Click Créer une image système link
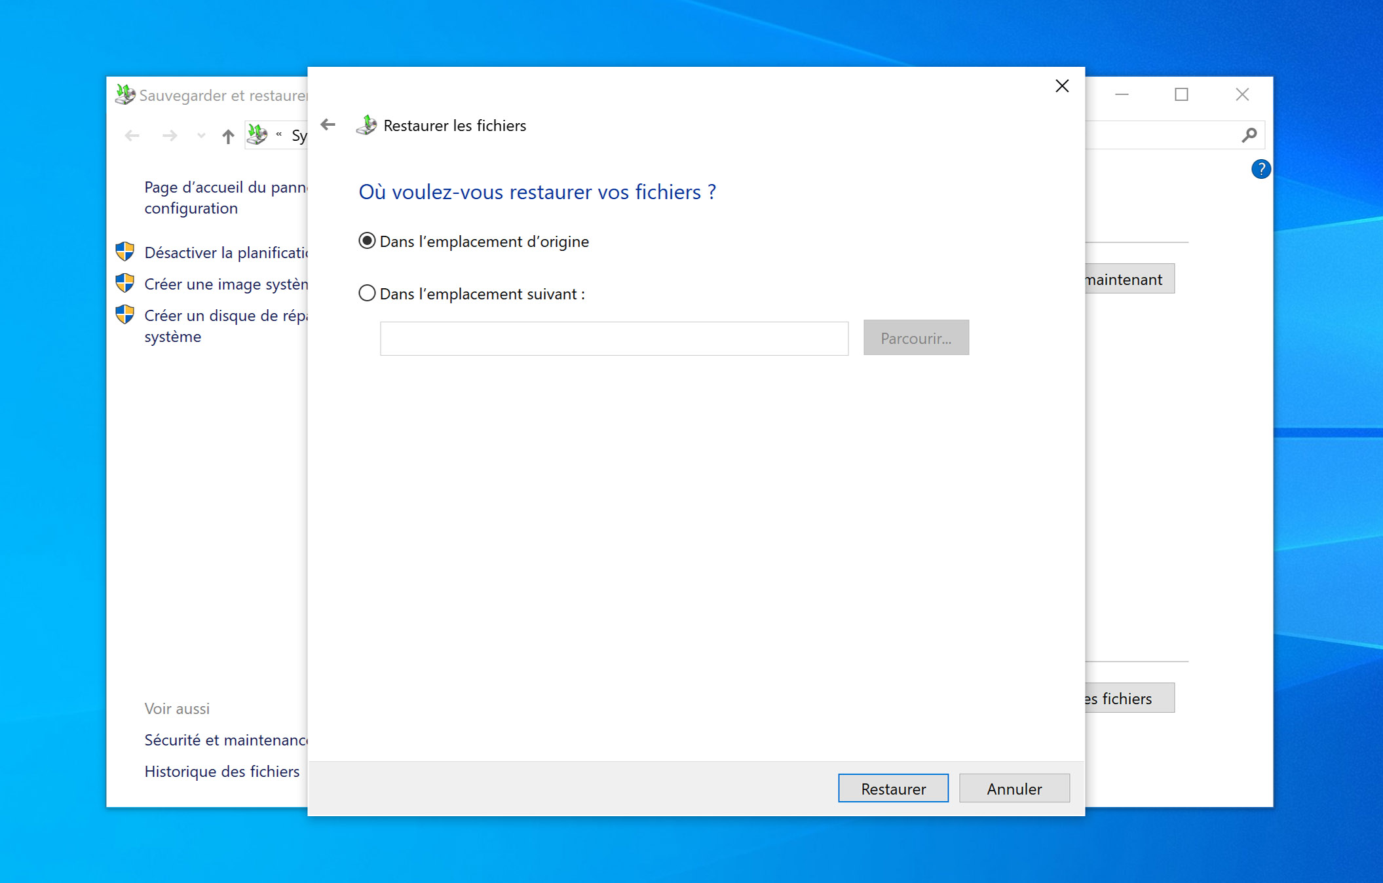This screenshot has height=883, width=1383. (x=225, y=284)
